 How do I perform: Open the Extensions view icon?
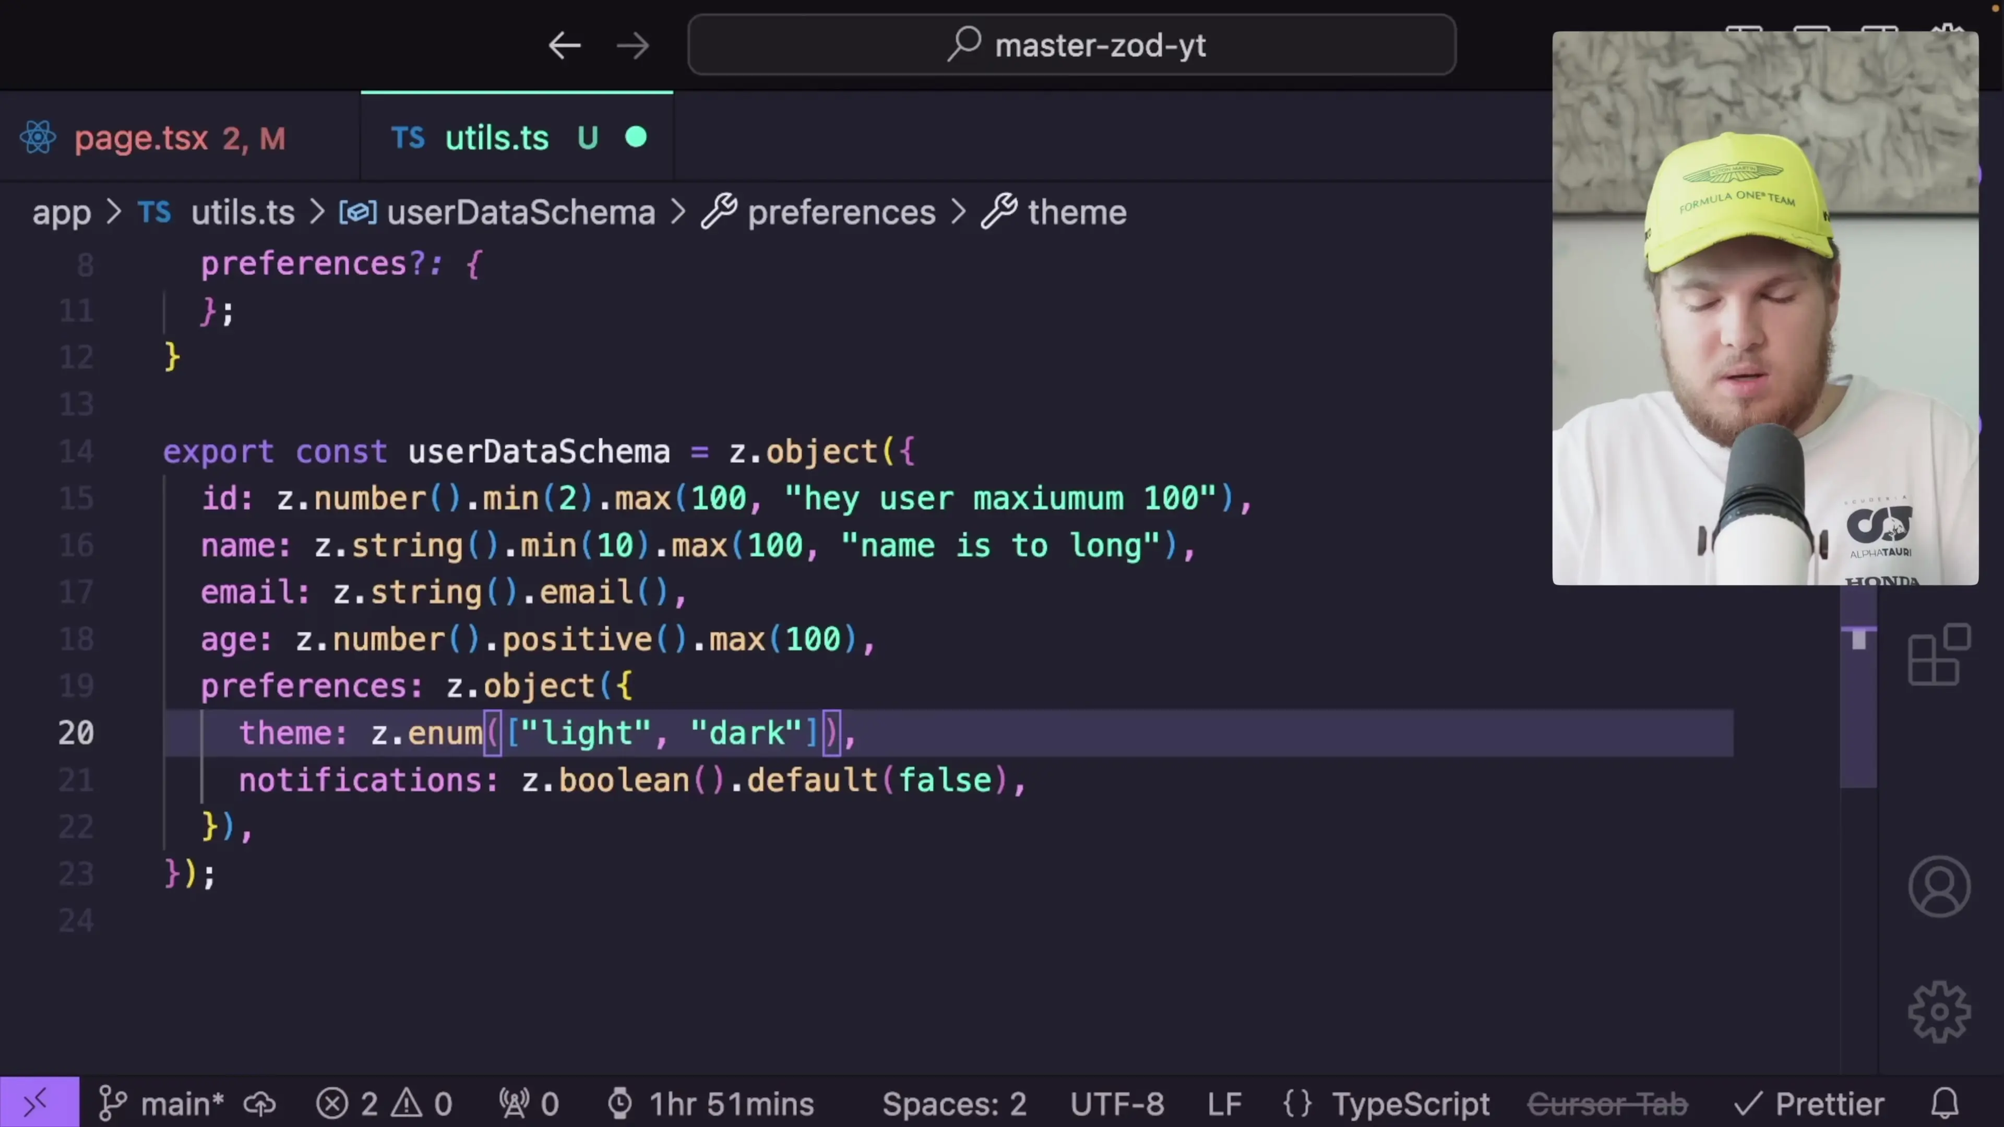(x=1939, y=655)
